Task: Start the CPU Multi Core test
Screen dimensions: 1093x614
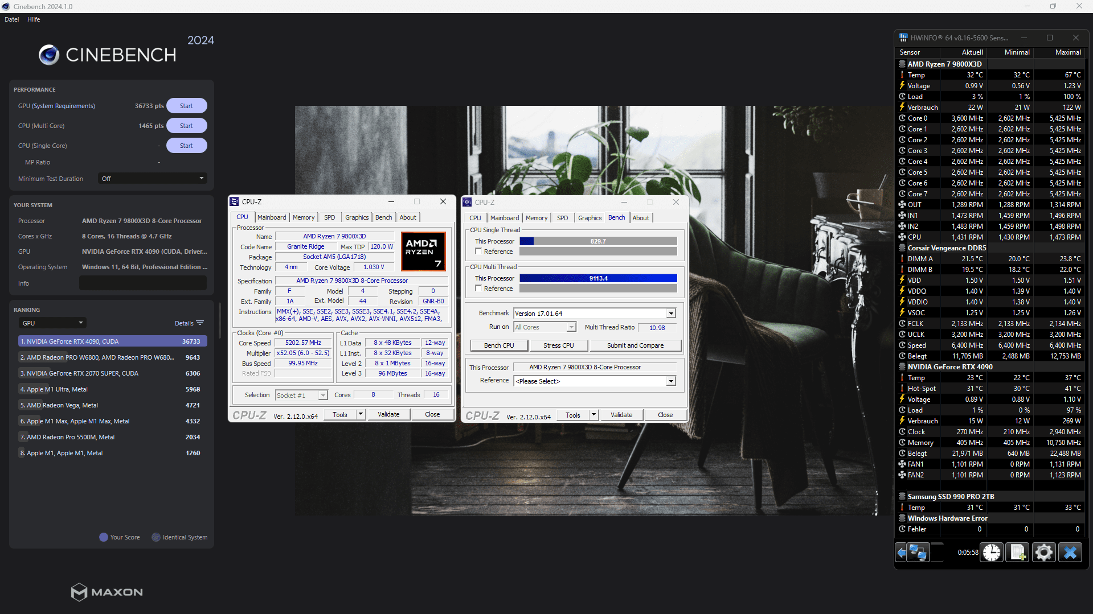Action: (x=186, y=126)
